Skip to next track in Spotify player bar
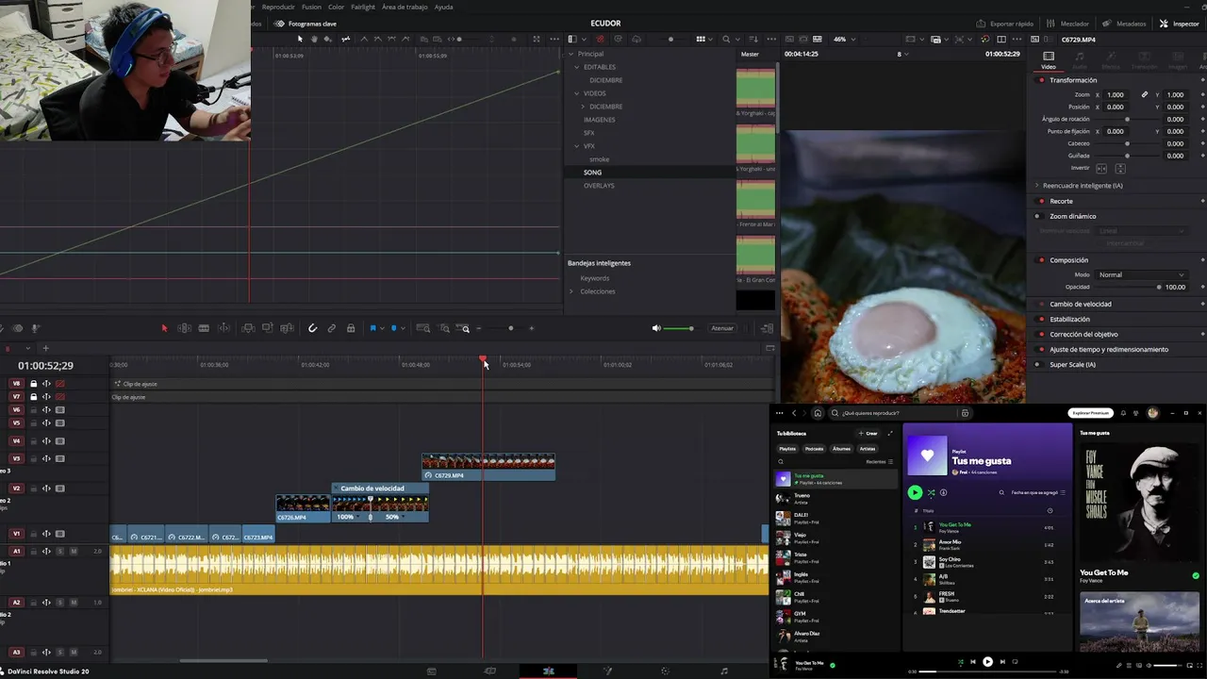This screenshot has height=679, width=1207. coord(1002,662)
